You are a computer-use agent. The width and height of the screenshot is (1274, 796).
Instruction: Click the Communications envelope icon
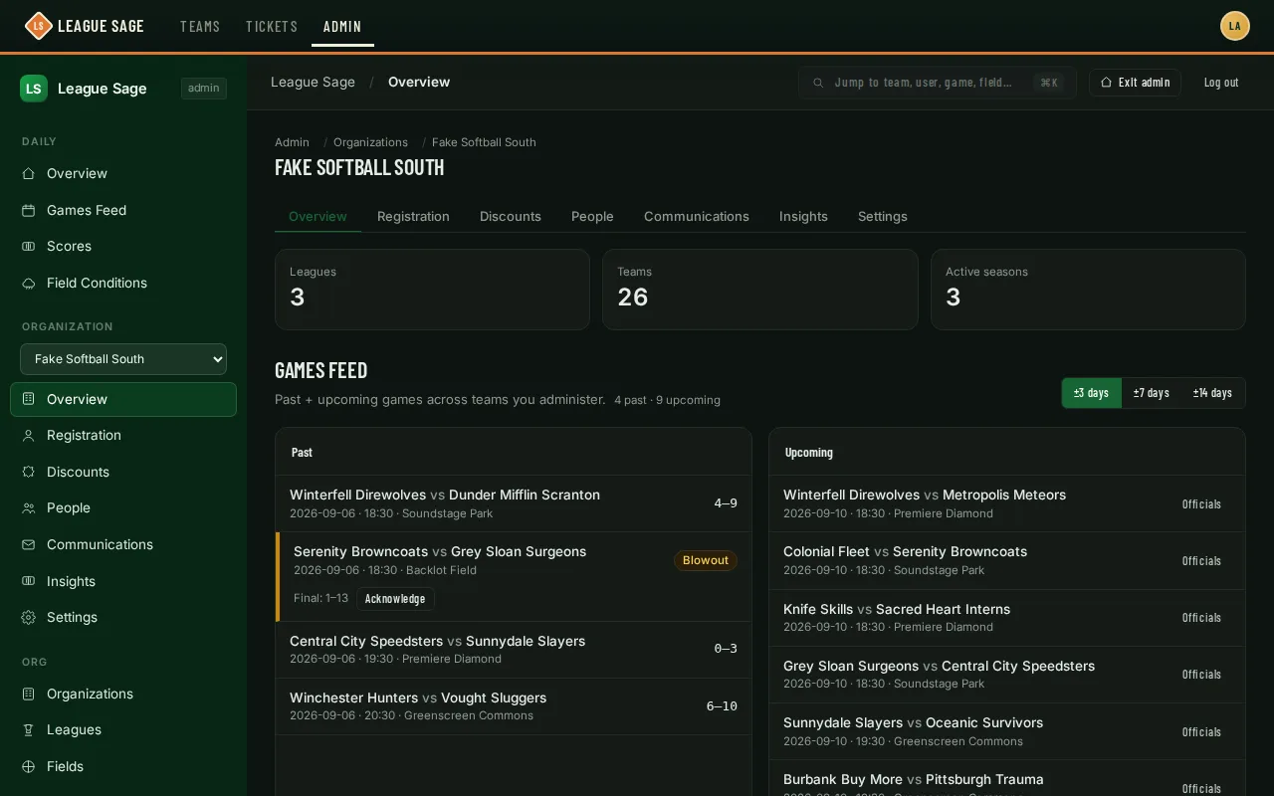[x=29, y=545]
